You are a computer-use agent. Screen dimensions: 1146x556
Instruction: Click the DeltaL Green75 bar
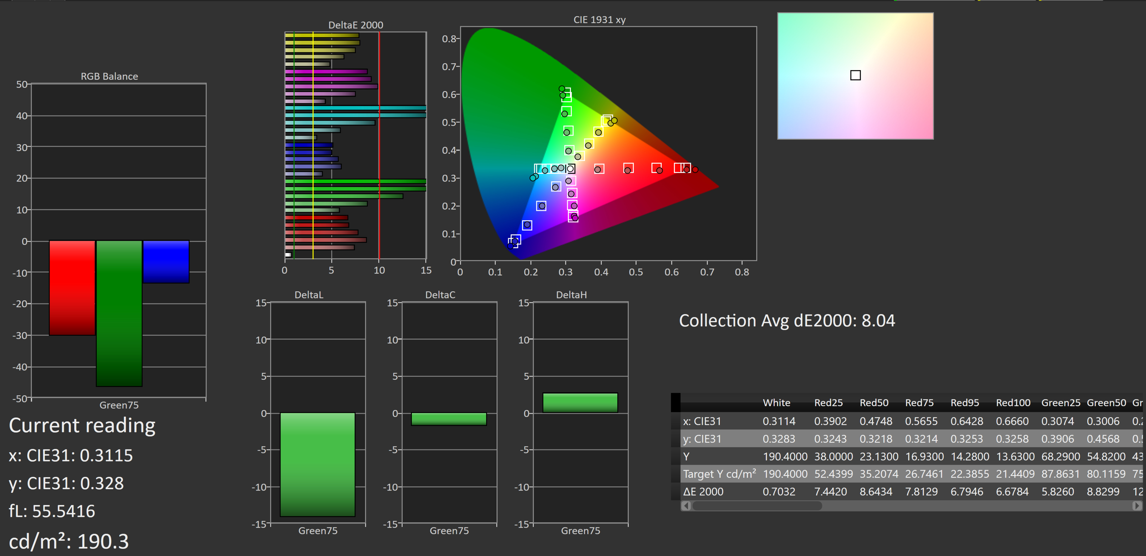point(317,464)
